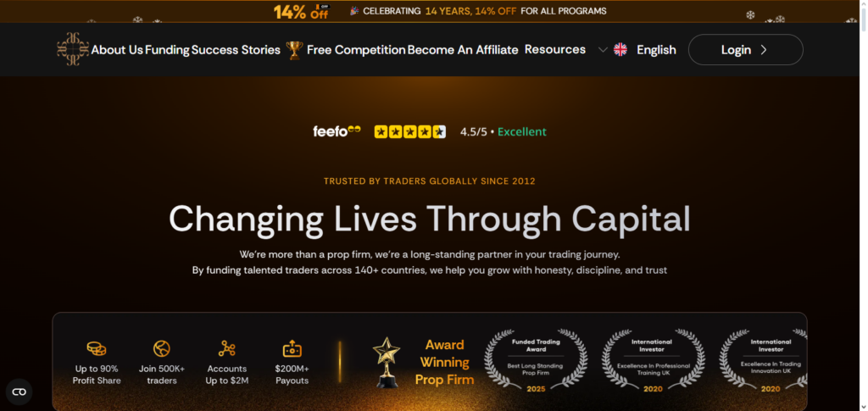
Task: Open the About Us menu item
Action: (x=117, y=50)
